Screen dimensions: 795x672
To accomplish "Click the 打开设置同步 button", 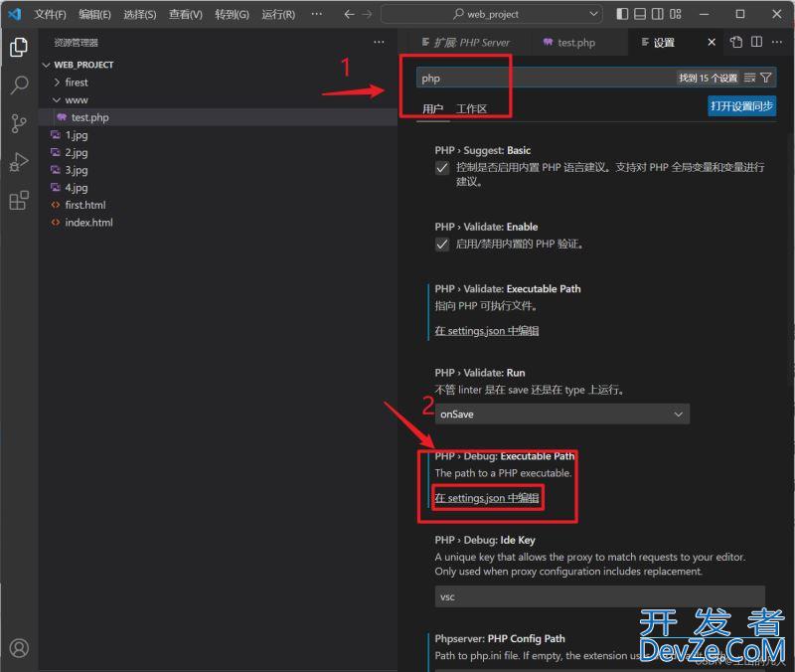I will (x=741, y=106).
